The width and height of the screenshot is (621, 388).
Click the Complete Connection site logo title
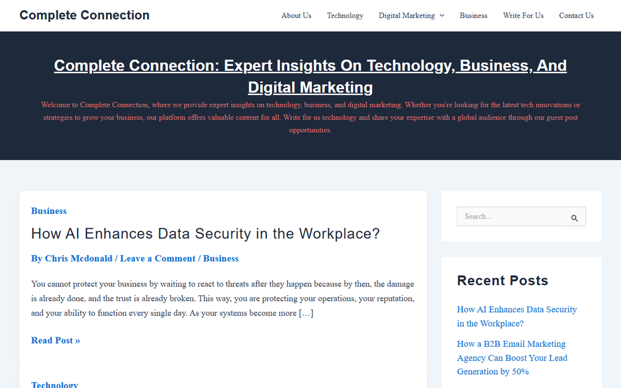(85, 15)
